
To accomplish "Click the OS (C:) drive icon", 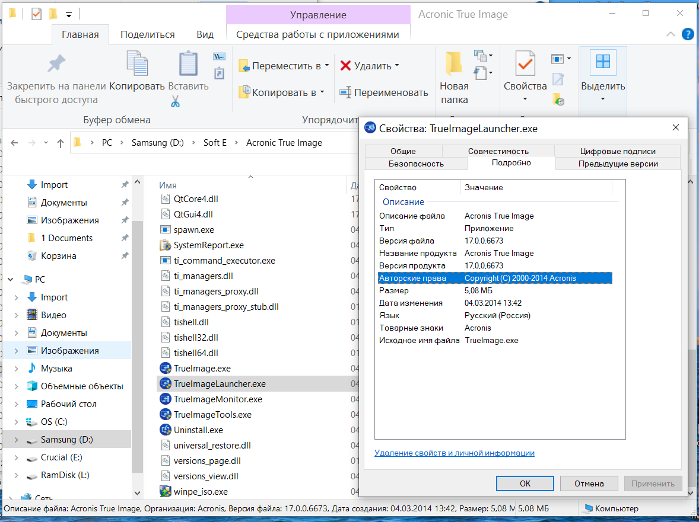I will tap(31, 422).
